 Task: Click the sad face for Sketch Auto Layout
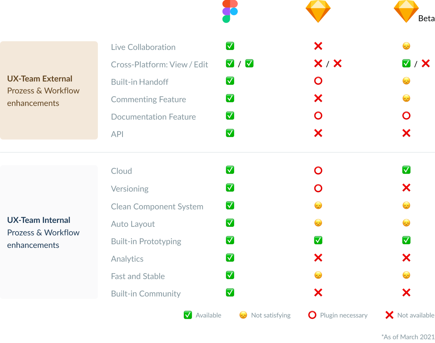[x=318, y=223]
